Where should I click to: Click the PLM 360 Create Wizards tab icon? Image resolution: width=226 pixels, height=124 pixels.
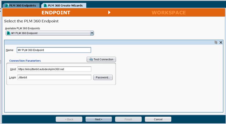[x=45, y=6]
